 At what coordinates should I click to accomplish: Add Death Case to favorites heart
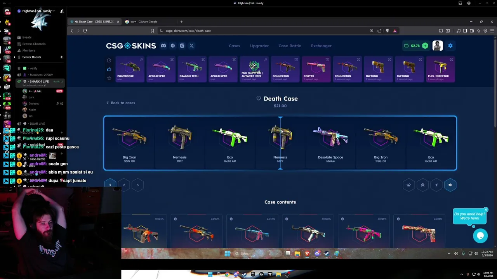click(x=259, y=98)
